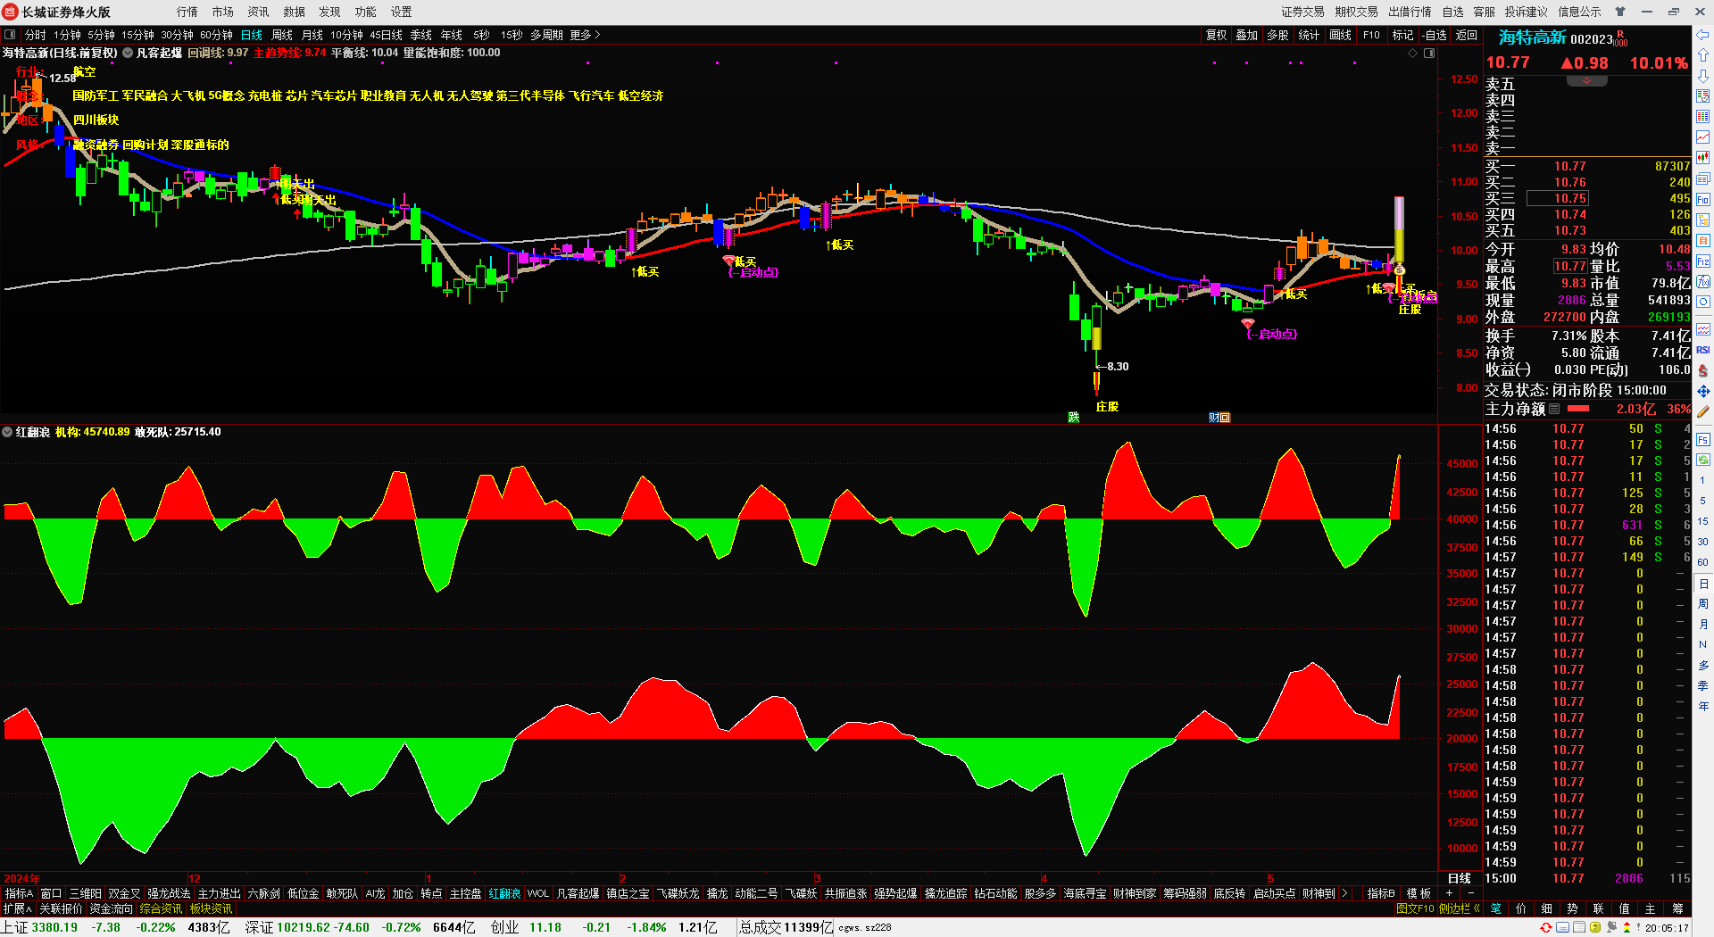This screenshot has height=937, width=1714.
Task: Open the 功能 menu
Action: [x=365, y=12]
